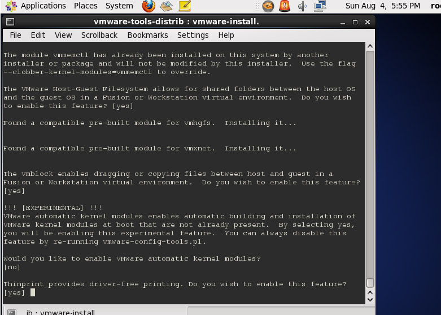The image size is (441, 315).
Task: Open the volume speaker control
Action: (302, 6)
